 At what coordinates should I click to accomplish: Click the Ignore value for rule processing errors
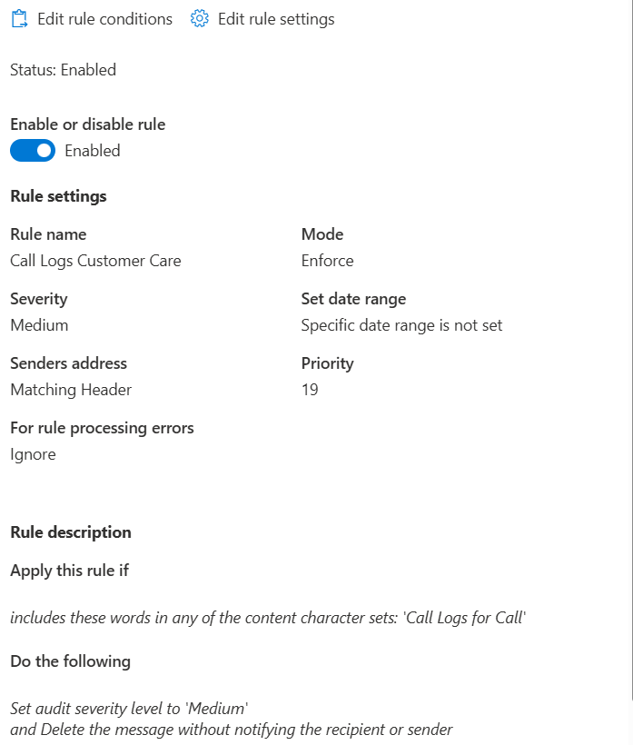[x=34, y=454]
